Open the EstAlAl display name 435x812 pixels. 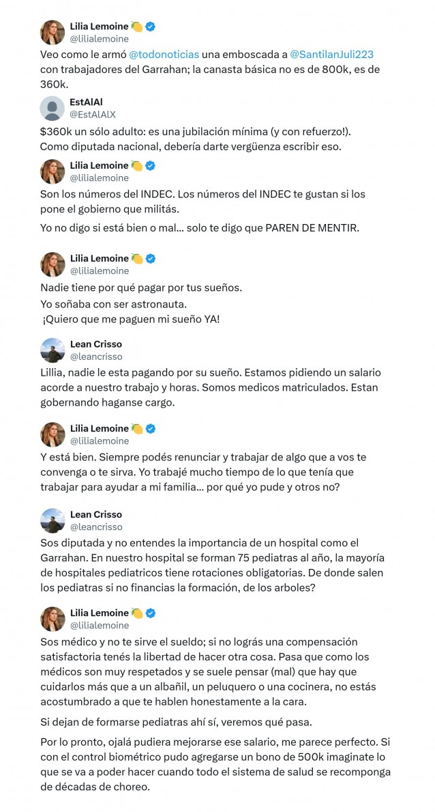click(x=87, y=102)
